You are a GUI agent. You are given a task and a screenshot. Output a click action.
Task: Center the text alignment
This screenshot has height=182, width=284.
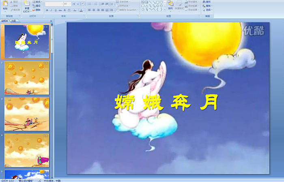[94, 10]
